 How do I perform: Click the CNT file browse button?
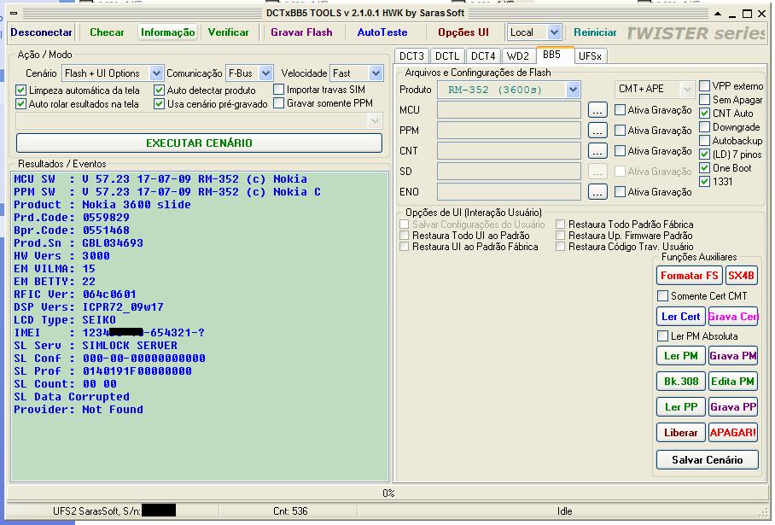pyautogui.click(x=597, y=151)
